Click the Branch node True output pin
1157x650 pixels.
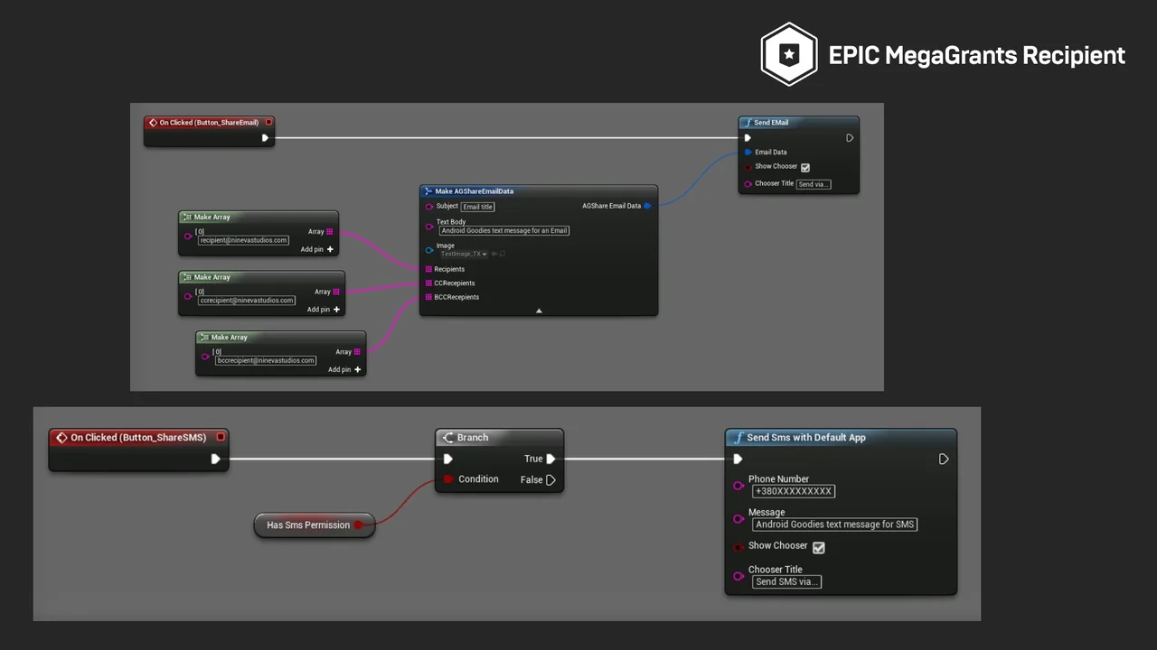(550, 459)
